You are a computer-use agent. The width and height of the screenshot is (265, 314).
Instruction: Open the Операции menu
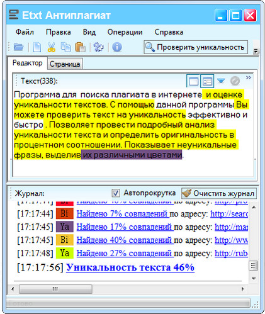click(x=125, y=32)
